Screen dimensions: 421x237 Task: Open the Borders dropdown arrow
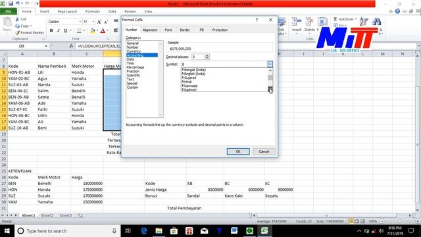click(84, 31)
